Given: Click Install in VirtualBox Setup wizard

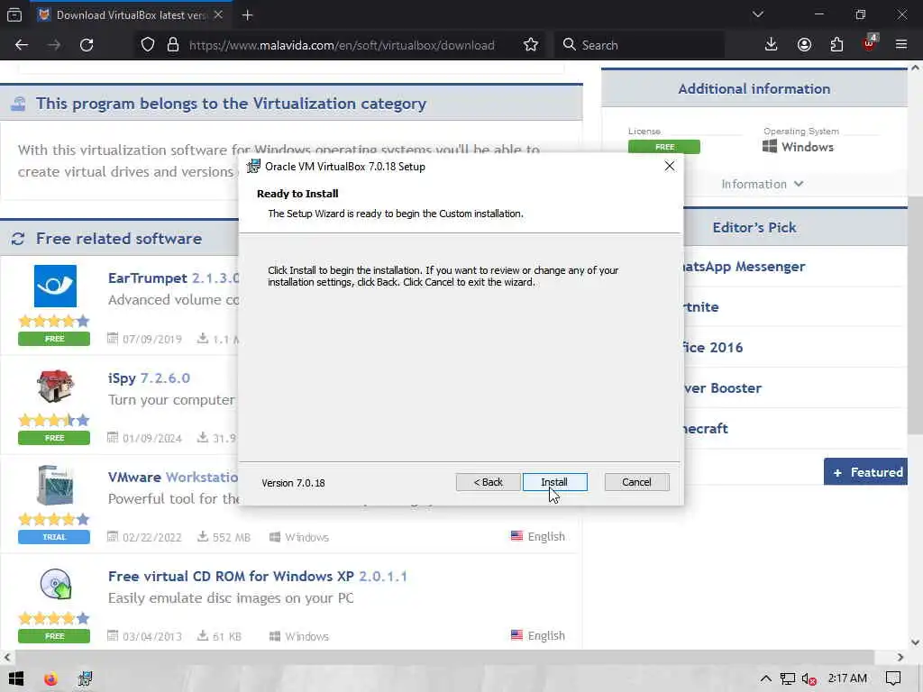Looking at the screenshot, I should [x=554, y=482].
